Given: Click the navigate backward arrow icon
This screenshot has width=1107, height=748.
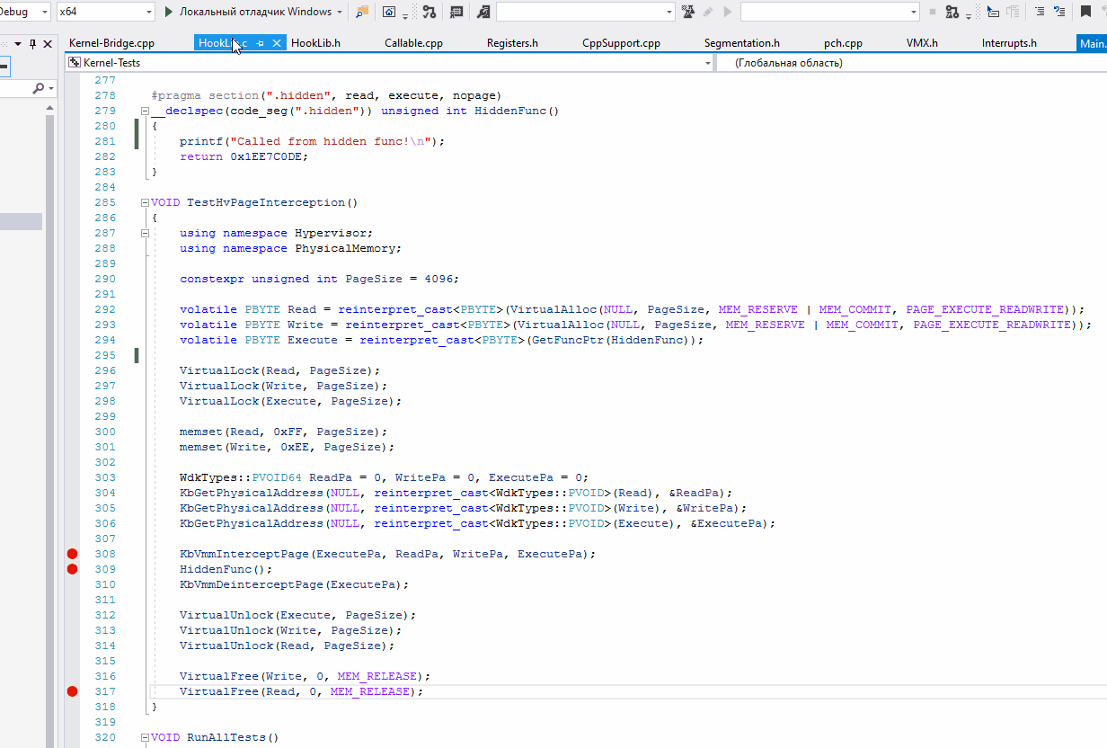Looking at the screenshot, I should click(x=1104, y=11).
